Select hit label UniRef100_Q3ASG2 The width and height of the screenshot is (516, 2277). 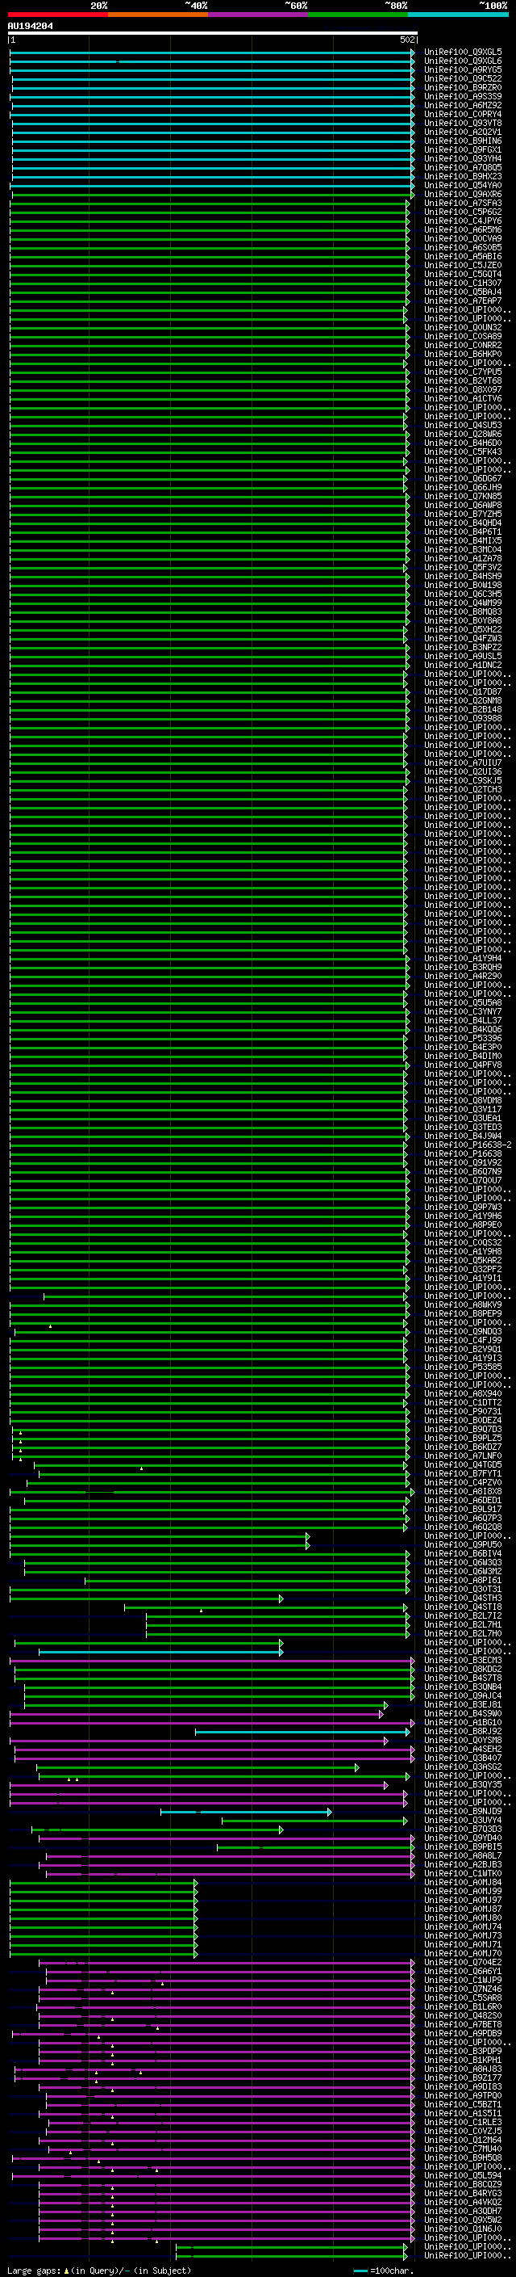(x=463, y=1767)
